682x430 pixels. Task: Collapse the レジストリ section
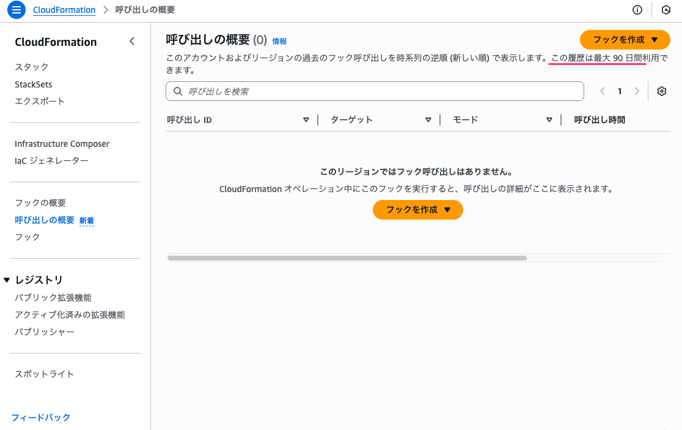tap(7, 280)
